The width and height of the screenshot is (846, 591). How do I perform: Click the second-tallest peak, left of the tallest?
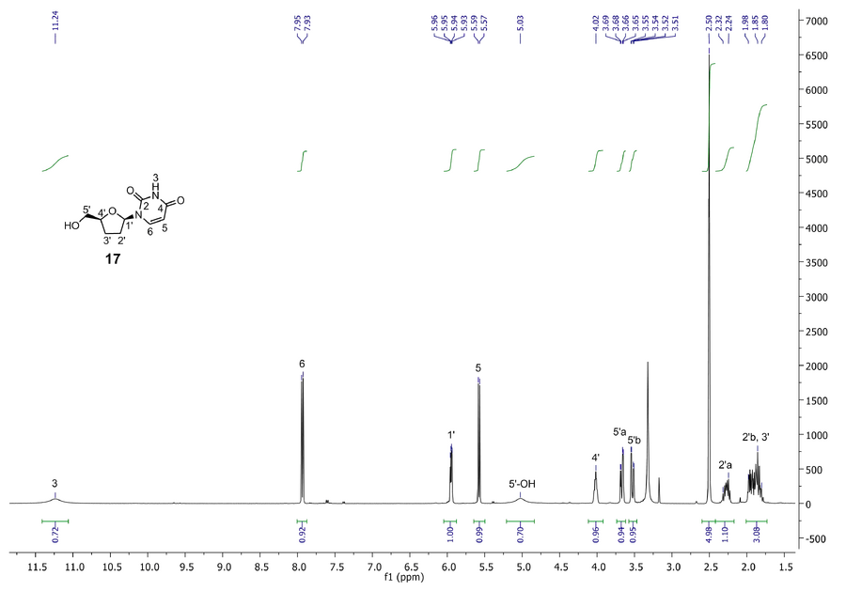[x=648, y=423]
